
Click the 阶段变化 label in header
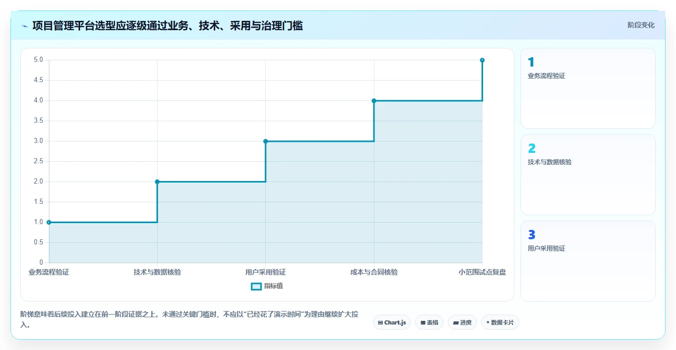coord(641,25)
